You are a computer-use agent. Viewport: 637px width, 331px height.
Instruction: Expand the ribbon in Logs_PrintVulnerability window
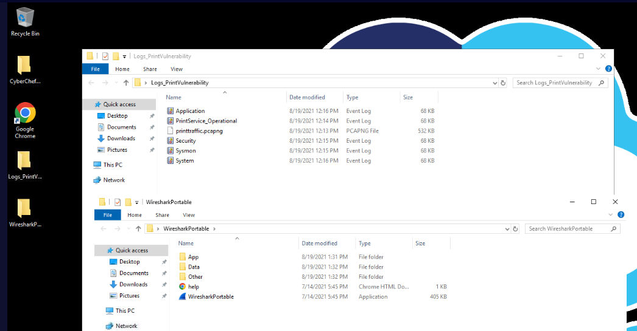coord(598,69)
